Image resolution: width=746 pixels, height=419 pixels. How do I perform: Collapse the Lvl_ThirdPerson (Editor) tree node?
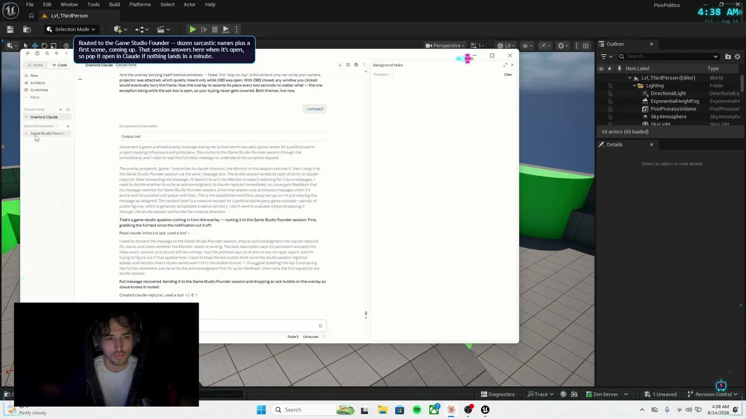pos(629,78)
